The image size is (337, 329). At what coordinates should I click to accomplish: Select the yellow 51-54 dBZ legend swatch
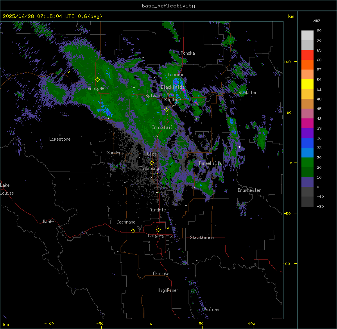tap(307, 84)
